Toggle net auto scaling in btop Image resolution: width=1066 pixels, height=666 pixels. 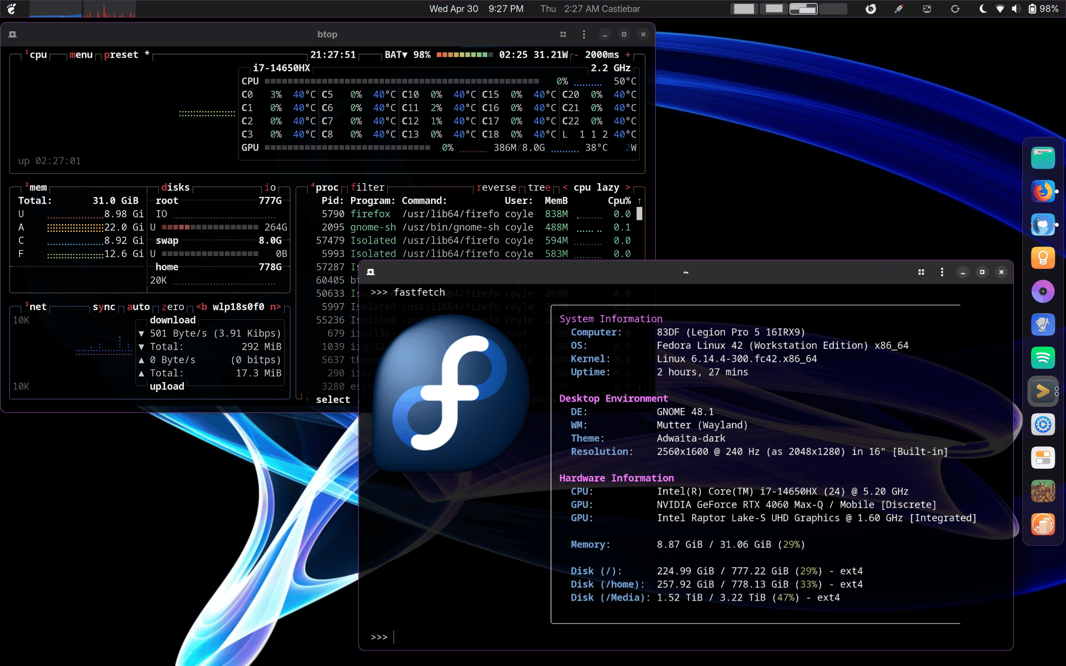point(138,307)
